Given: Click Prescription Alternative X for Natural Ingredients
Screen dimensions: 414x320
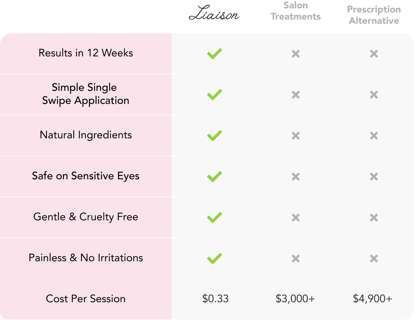Looking at the screenshot, I should [374, 135].
